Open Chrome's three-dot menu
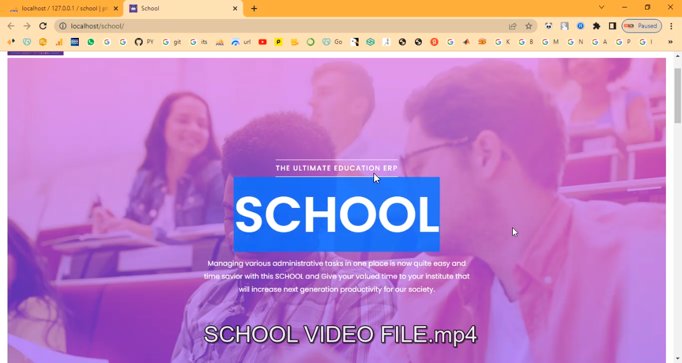 pyautogui.click(x=671, y=26)
